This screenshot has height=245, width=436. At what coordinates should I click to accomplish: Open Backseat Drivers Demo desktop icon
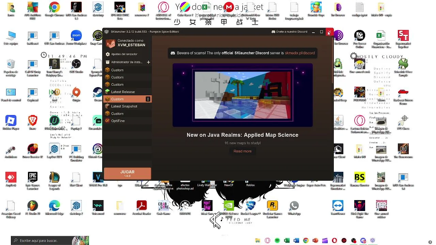[403, 96]
